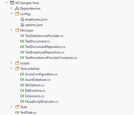Click the C# icon of MssqlScriptExecutor.cs

[22, 102]
